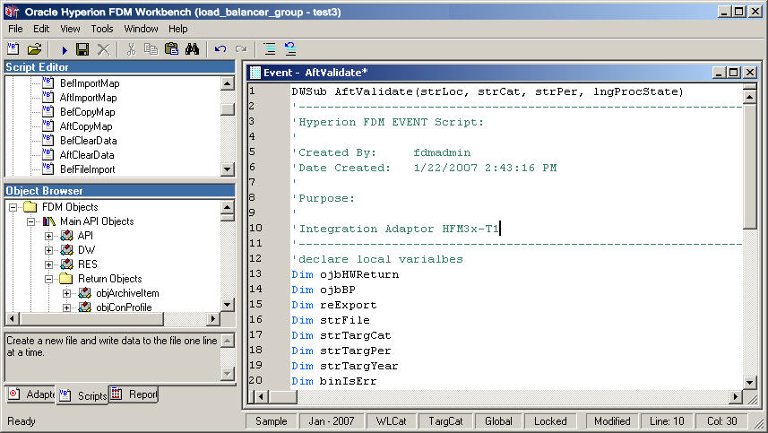Click the Main API Objects books icon

pos(49,221)
